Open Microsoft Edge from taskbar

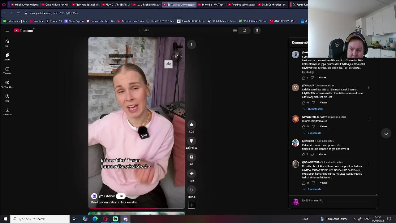click(95, 219)
